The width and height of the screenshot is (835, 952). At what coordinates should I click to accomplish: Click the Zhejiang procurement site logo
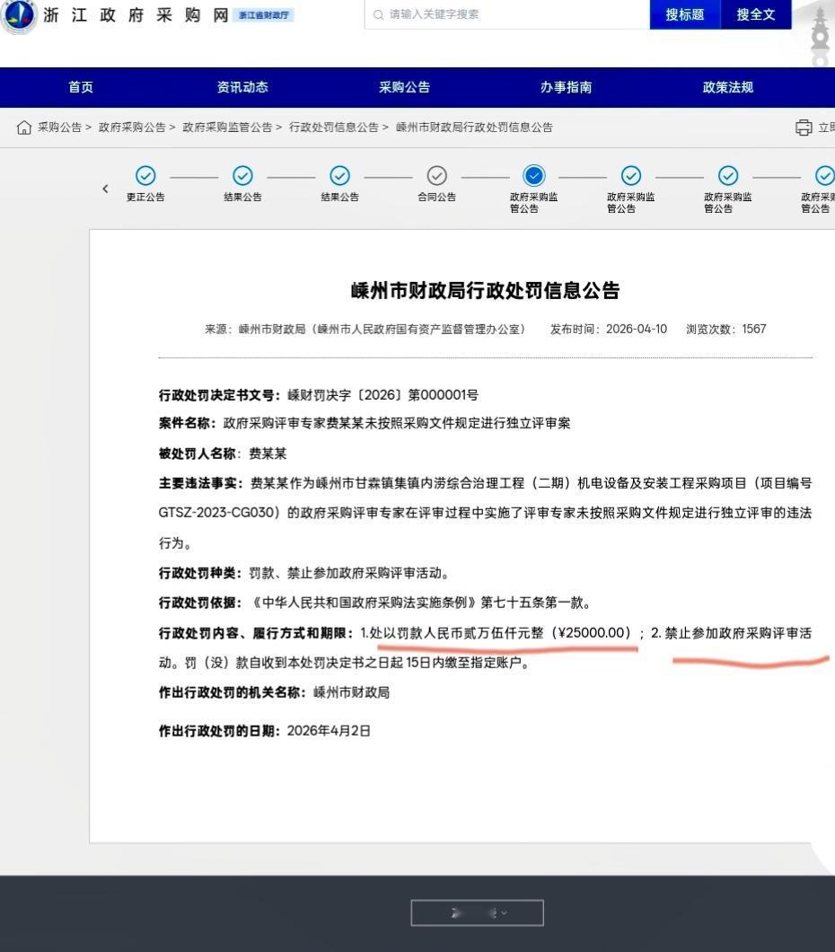tap(20, 15)
